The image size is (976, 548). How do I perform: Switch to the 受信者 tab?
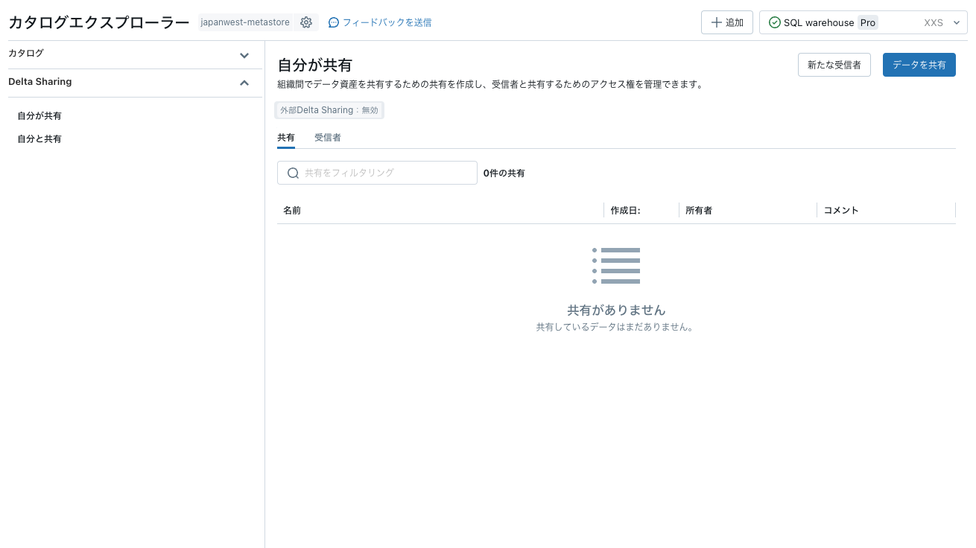click(328, 137)
